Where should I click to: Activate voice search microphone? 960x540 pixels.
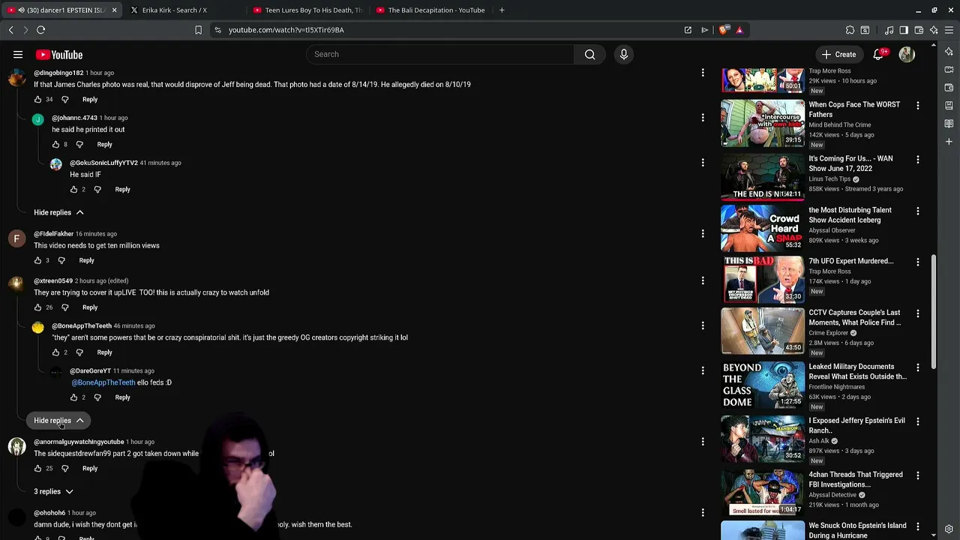point(623,54)
